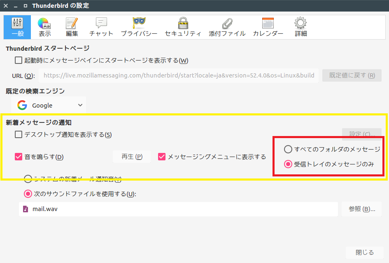Open the 一般 (General) settings icon

click(17, 27)
